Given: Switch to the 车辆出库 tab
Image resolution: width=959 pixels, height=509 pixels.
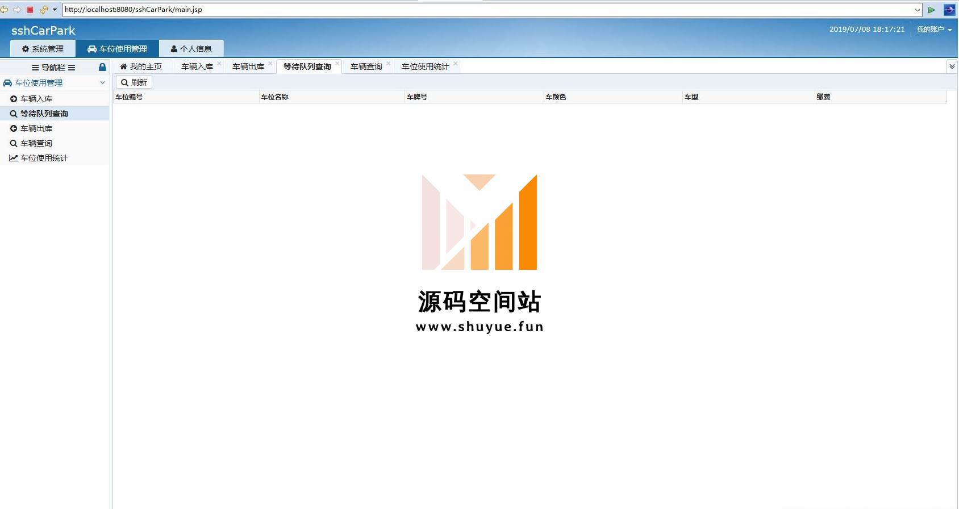Looking at the screenshot, I should pyautogui.click(x=248, y=66).
